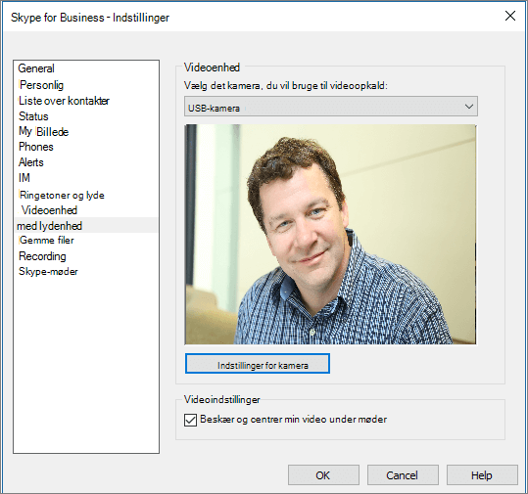The height and width of the screenshot is (494, 528).
Task: Select the Videoenhed category
Action: pyautogui.click(x=49, y=210)
